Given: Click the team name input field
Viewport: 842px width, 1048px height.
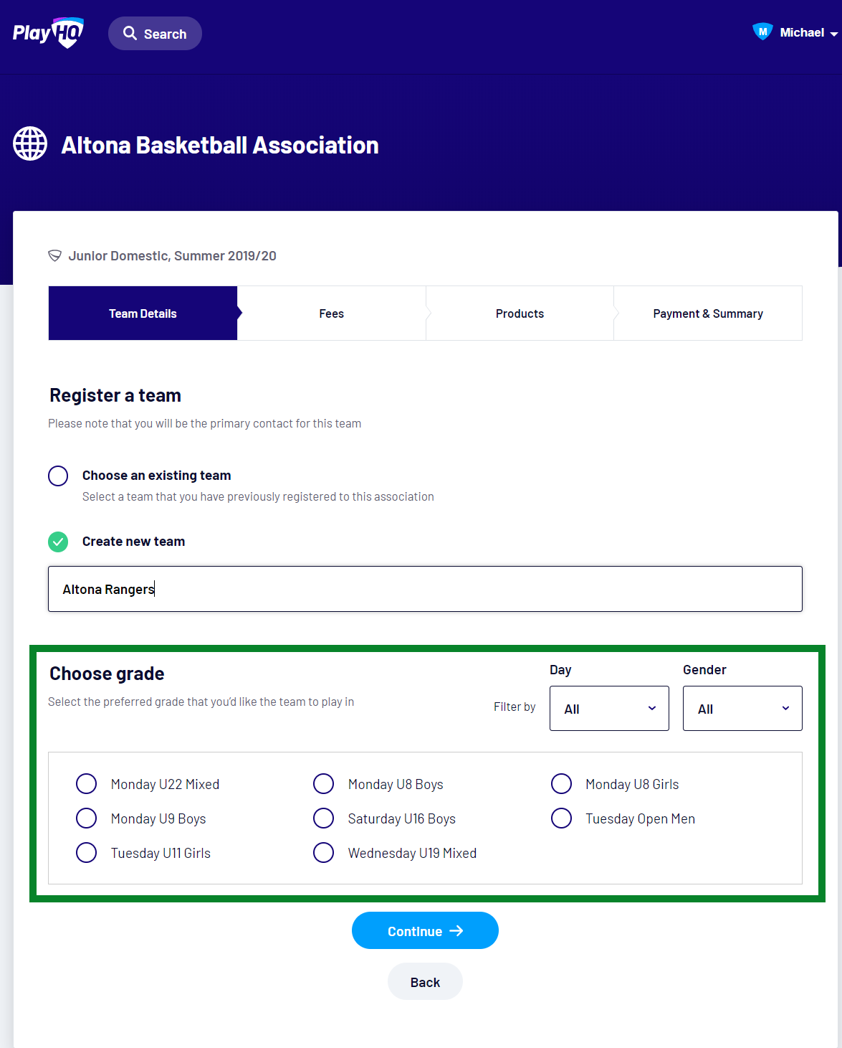Looking at the screenshot, I should (x=425, y=589).
